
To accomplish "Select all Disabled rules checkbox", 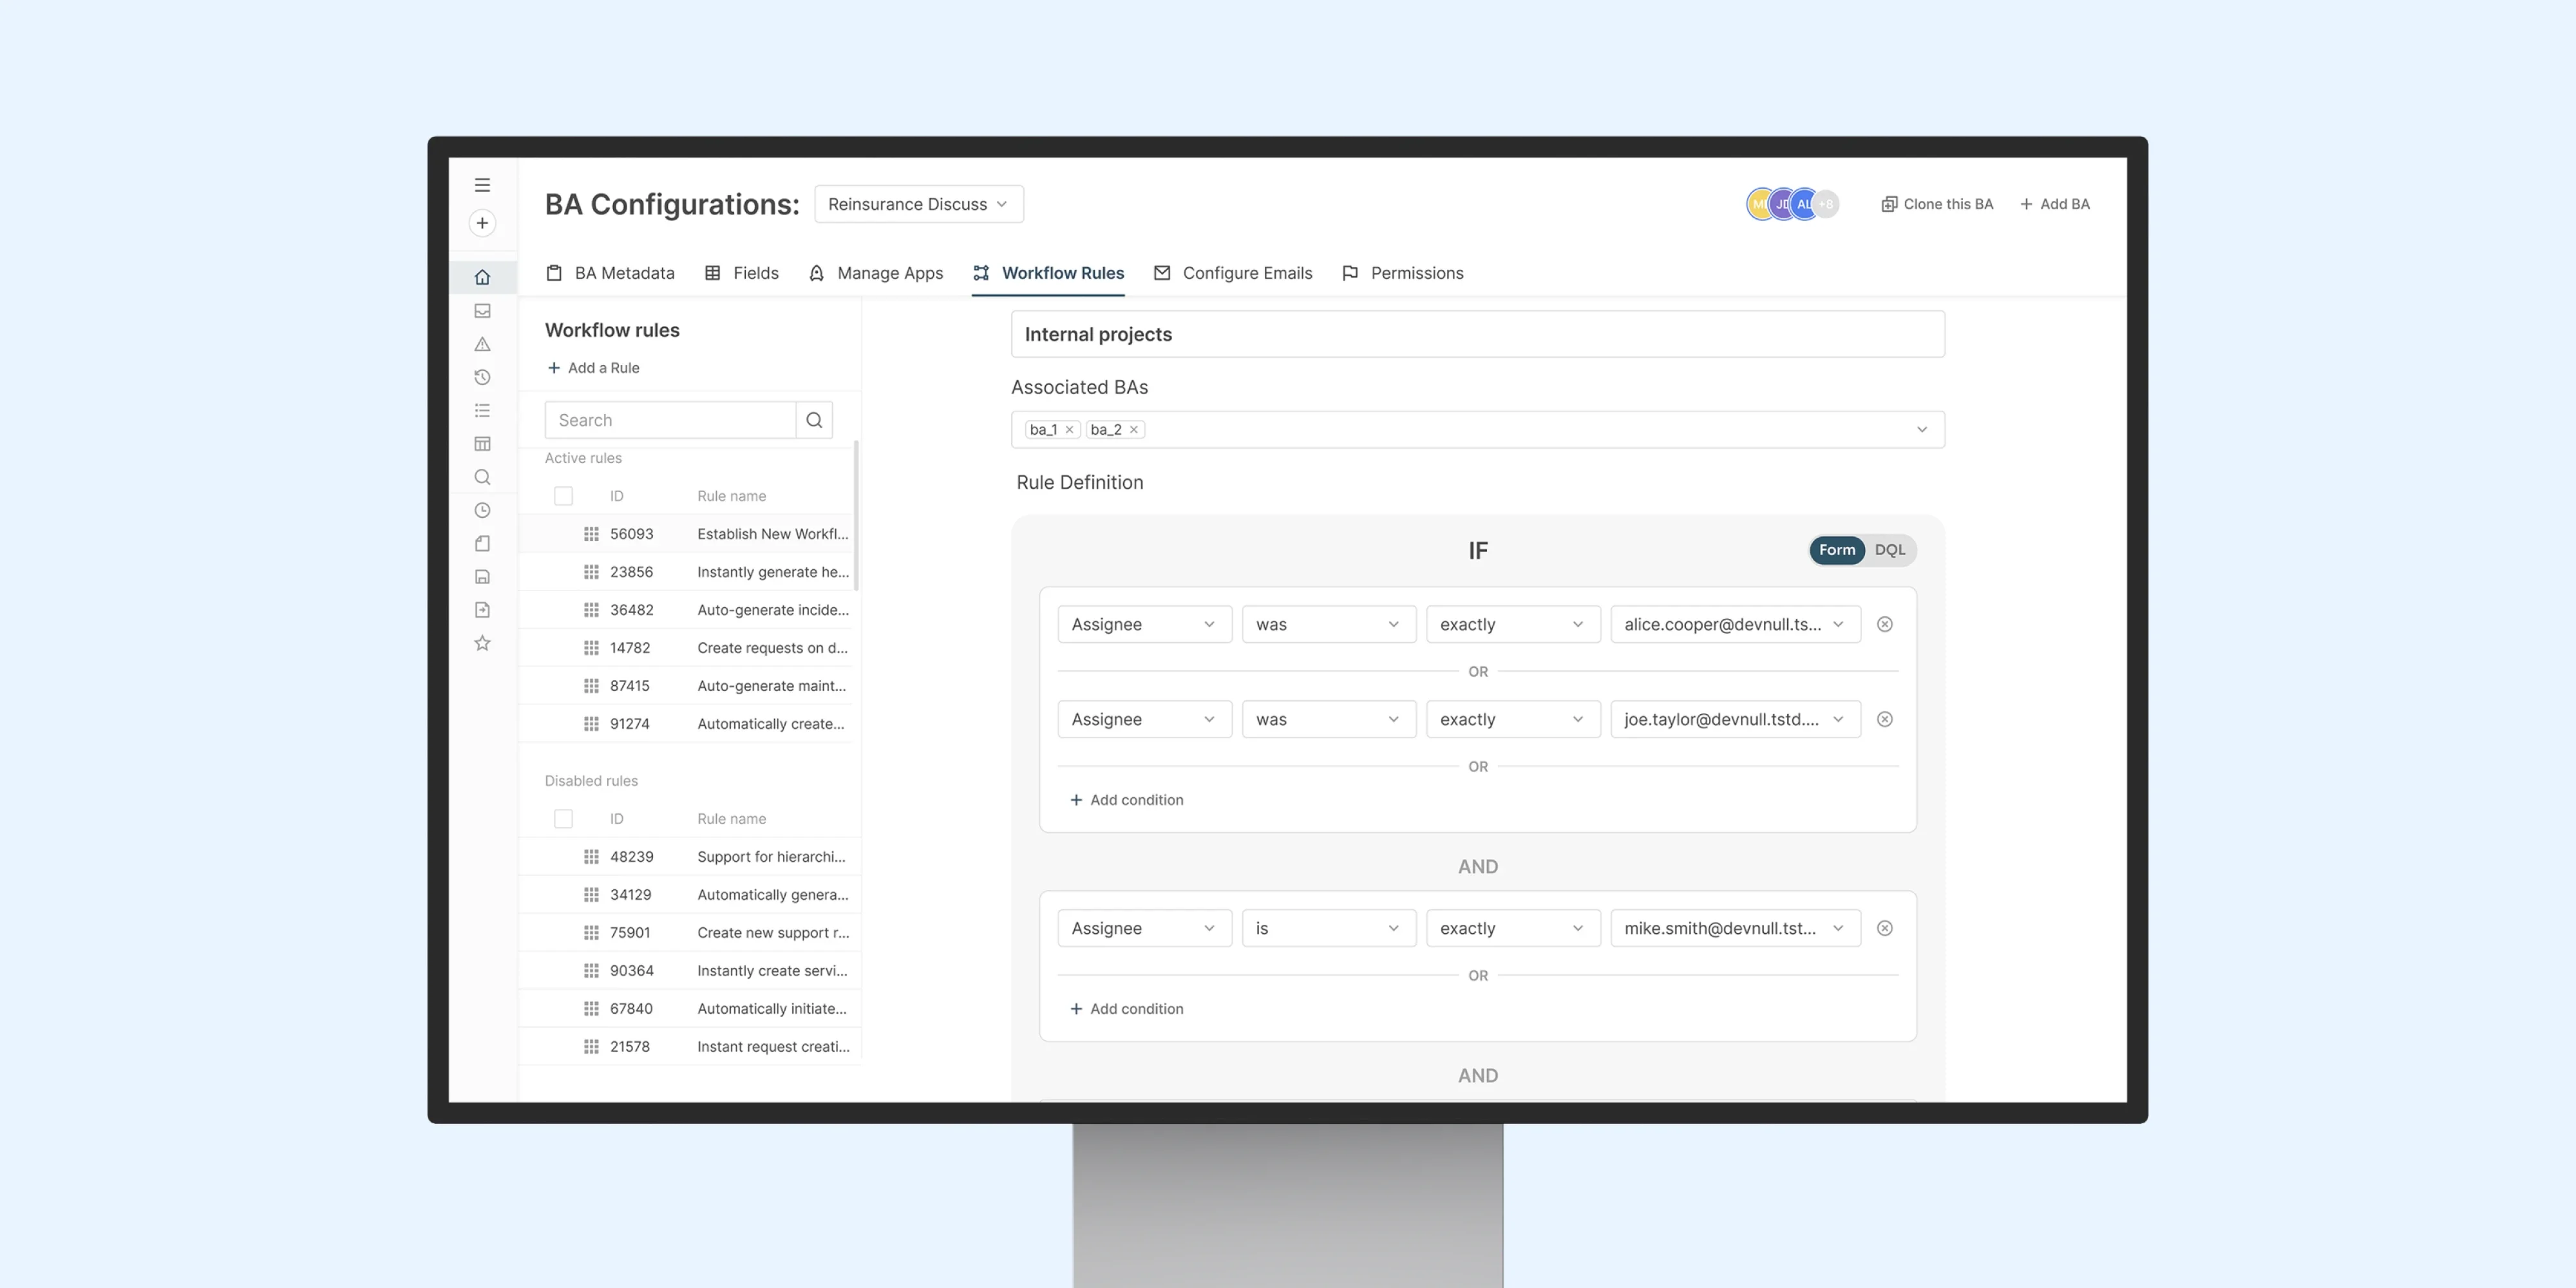I will (563, 819).
